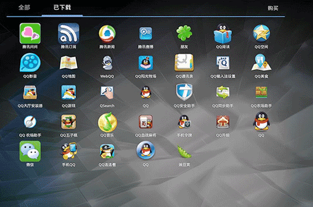Click the 购买 button
This screenshot has height=207, width=313.
(273, 8)
